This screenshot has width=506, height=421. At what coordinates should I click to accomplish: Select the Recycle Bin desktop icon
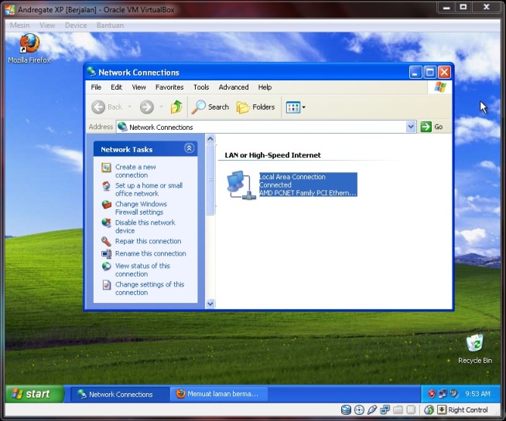475,349
